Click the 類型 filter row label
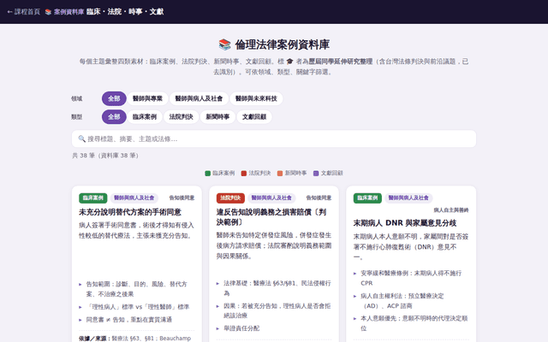 pos(76,117)
